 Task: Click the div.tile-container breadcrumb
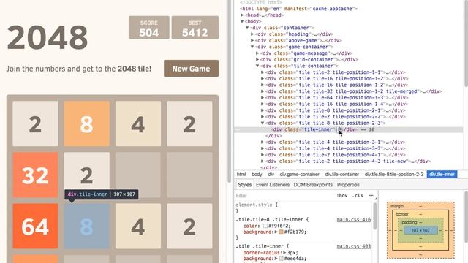pos(341,174)
